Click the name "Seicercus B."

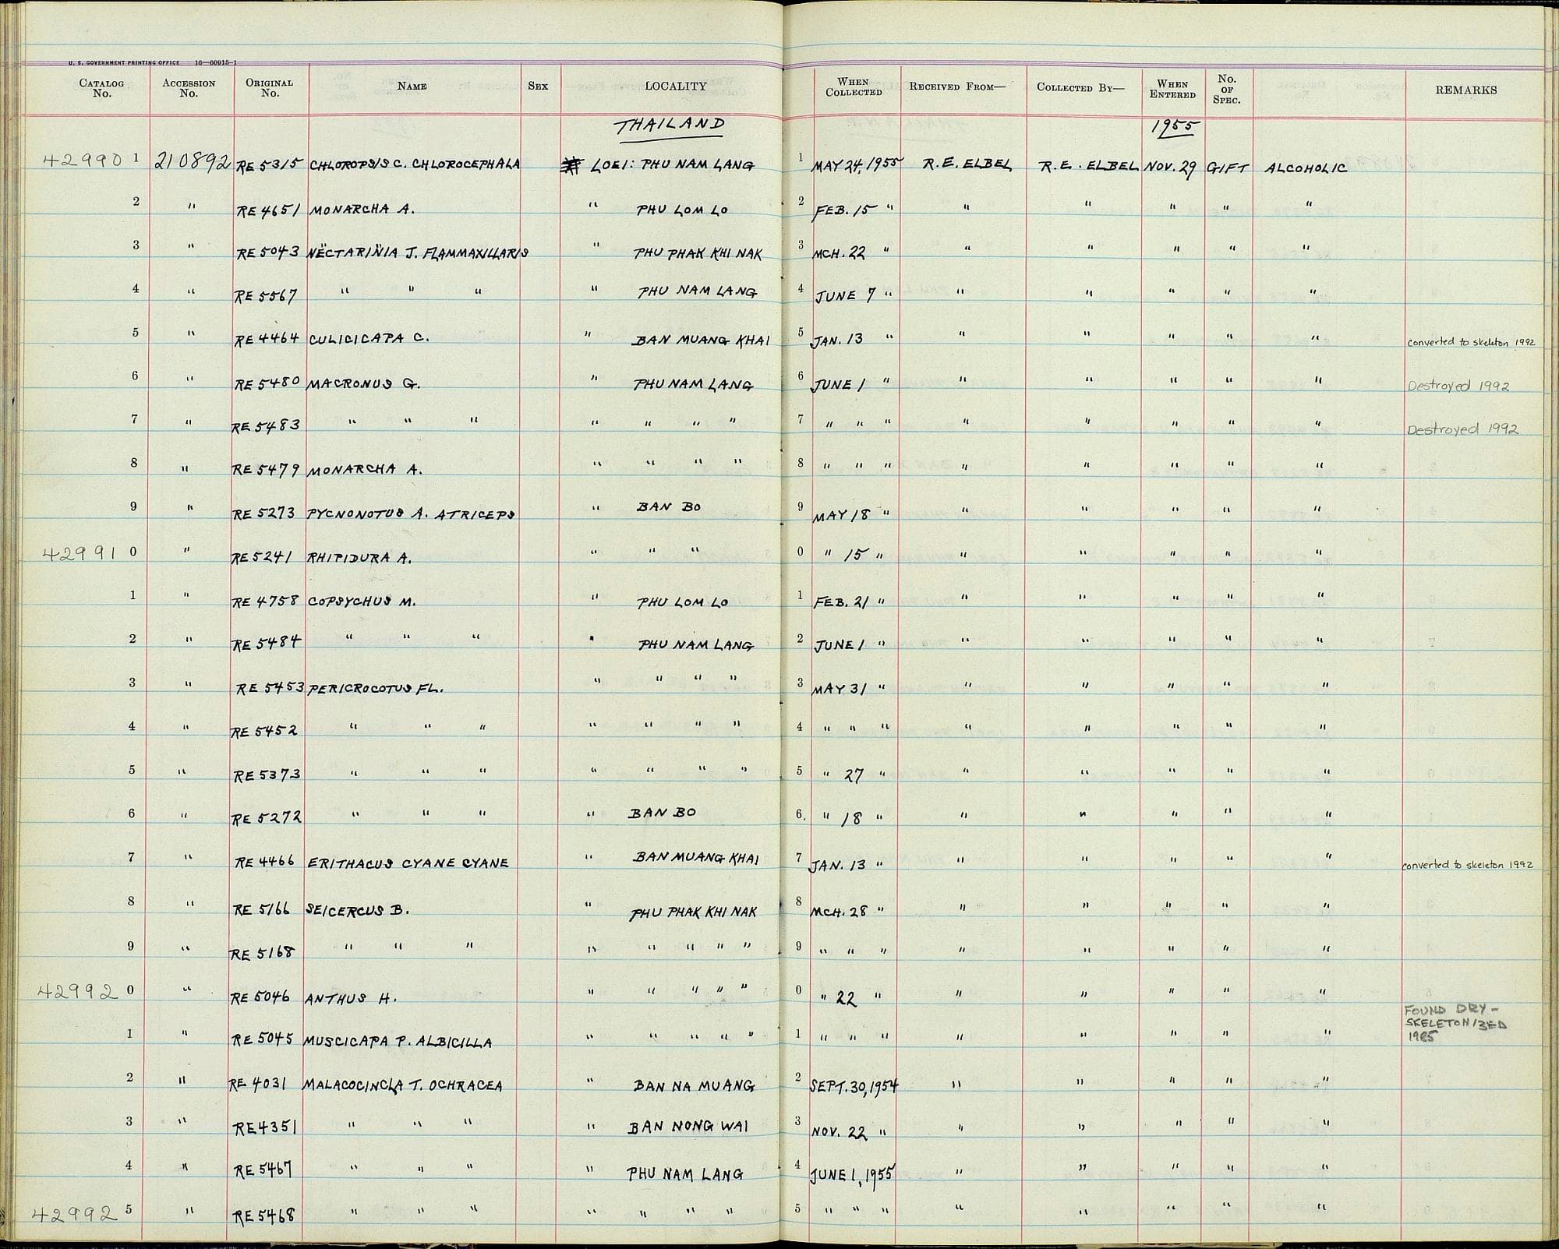358,909
